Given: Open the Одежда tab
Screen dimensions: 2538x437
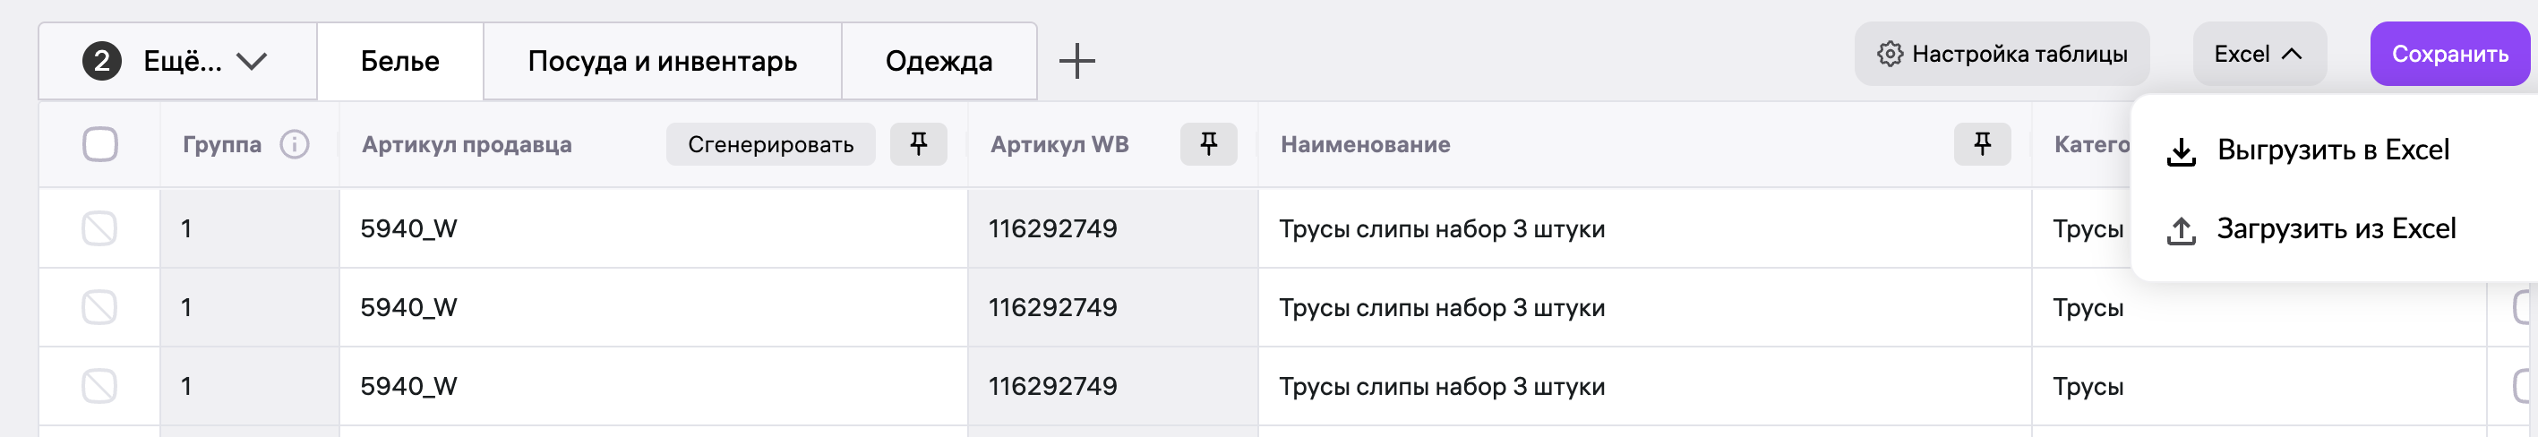Looking at the screenshot, I should [938, 61].
